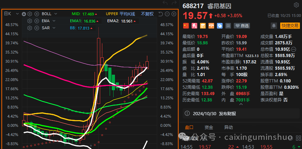Collapse quote details with chevron arrow
This screenshot has width=302, height=149.
tap(241, 104)
